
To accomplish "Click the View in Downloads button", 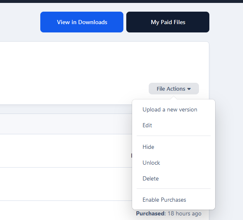I will [x=82, y=22].
